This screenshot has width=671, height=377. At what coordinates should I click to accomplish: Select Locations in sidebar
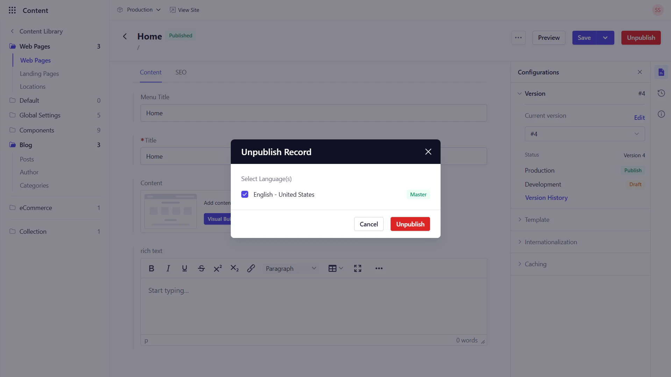pyautogui.click(x=33, y=86)
